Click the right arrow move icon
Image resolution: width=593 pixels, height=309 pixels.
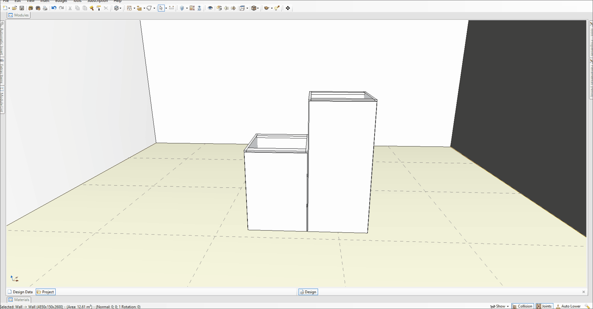coord(233,8)
